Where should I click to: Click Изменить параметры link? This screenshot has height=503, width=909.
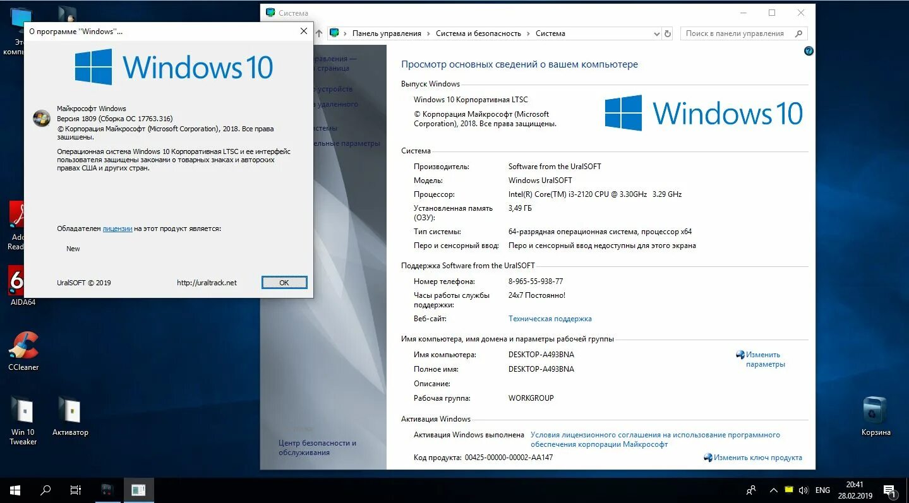(765, 359)
